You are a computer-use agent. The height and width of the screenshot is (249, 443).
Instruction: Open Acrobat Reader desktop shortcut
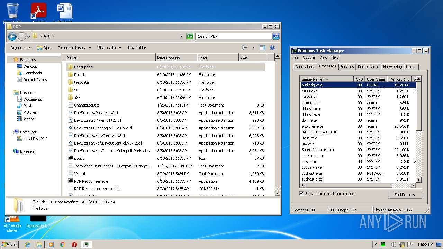coord(38,11)
